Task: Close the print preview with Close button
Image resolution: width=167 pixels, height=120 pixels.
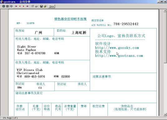Action: pos(52,7)
